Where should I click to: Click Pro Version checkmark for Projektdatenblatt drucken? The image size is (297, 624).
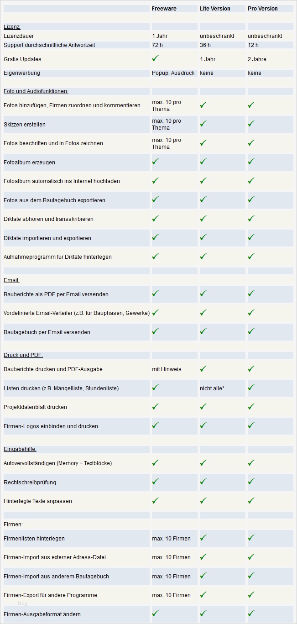tap(251, 406)
